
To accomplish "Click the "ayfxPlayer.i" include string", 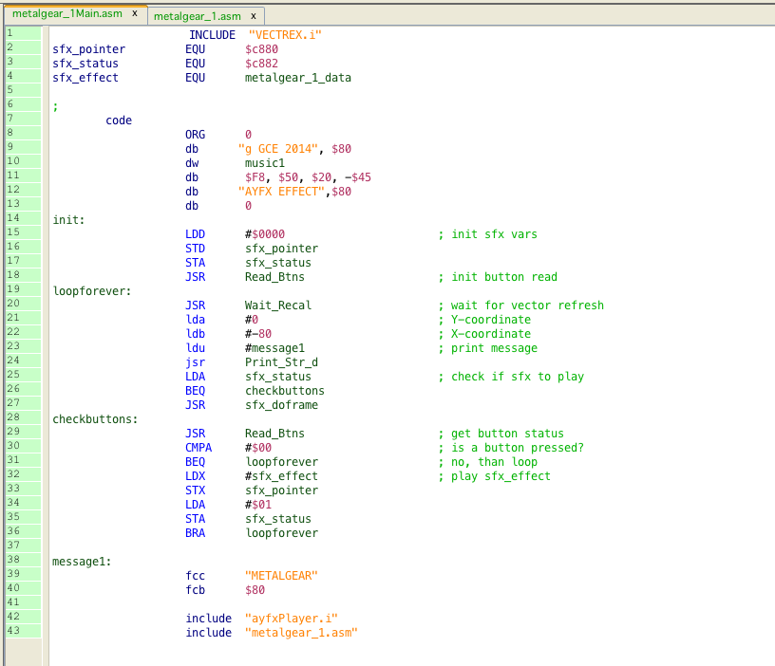I will (292, 619).
